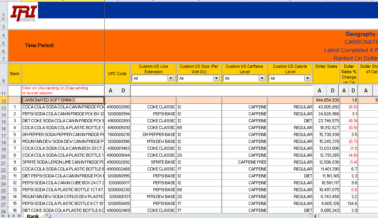Insert a new worksheet via tab icon
The image size is (378, 218).
(48, 216)
